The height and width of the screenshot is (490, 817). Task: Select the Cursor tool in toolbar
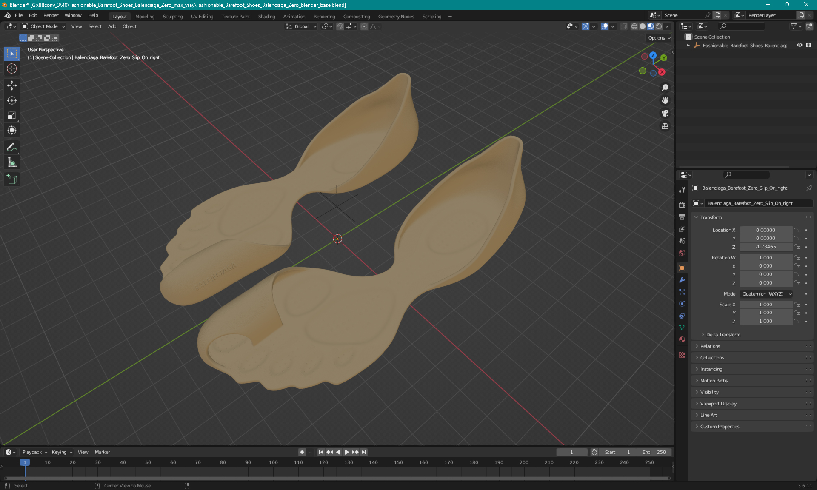pyautogui.click(x=12, y=68)
